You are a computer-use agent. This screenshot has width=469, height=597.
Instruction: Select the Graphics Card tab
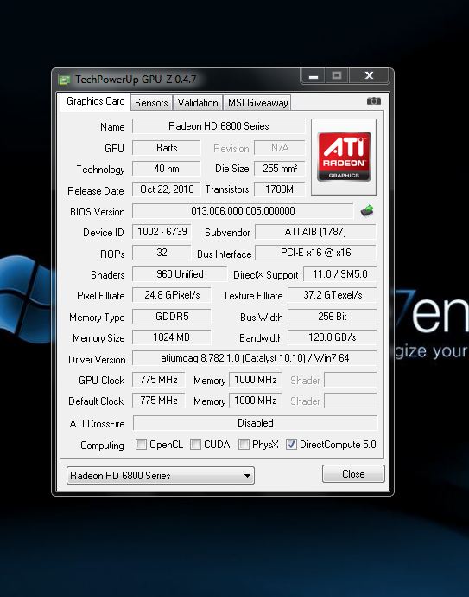point(95,101)
